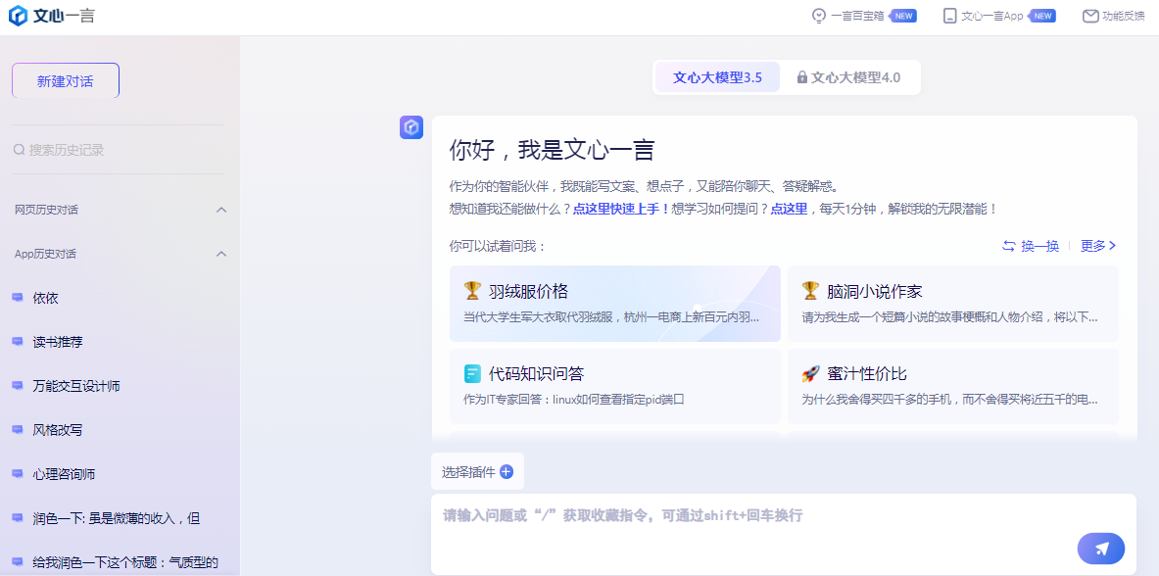The width and height of the screenshot is (1159, 576).
Task: Collapse App历史对话 section chevron
Action: 221,254
